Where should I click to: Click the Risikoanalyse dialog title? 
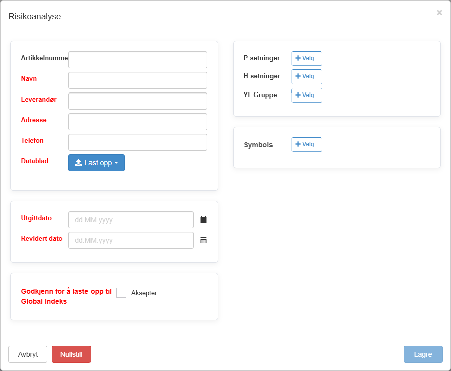coord(35,17)
